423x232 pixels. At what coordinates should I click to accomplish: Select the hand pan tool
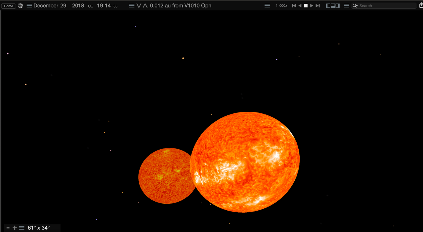pyautogui.click(x=20, y=6)
